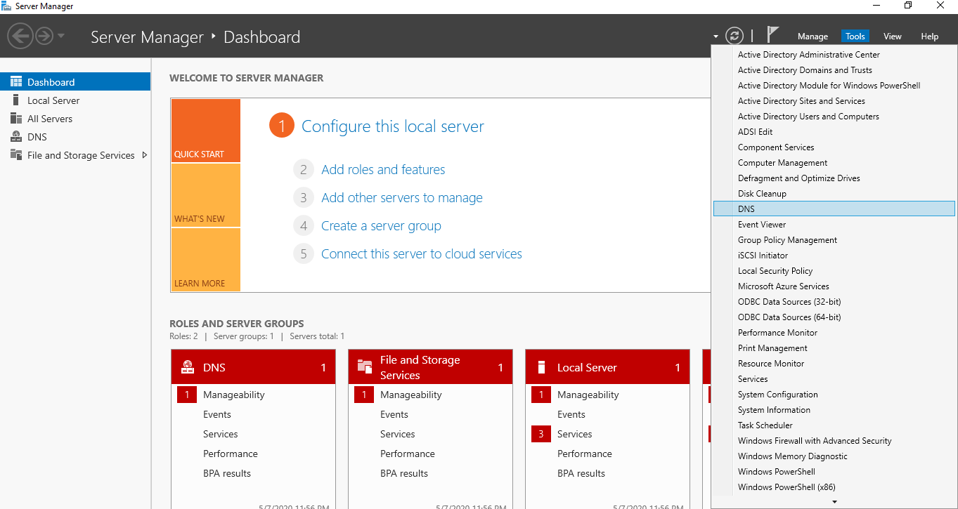
Task: Click the Local Server icon in sidebar
Action: point(16,100)
